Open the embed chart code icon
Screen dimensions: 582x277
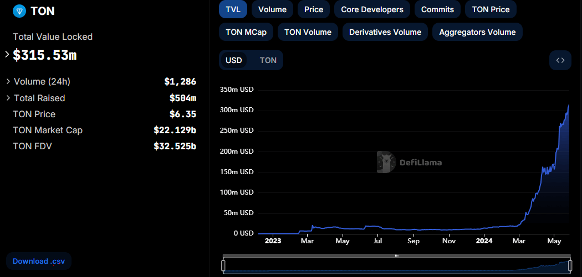tap(560, 60)
